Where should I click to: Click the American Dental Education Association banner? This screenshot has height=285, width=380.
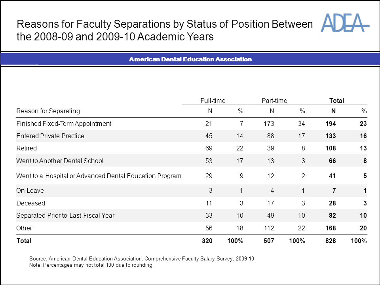click(x=190, y=59)
